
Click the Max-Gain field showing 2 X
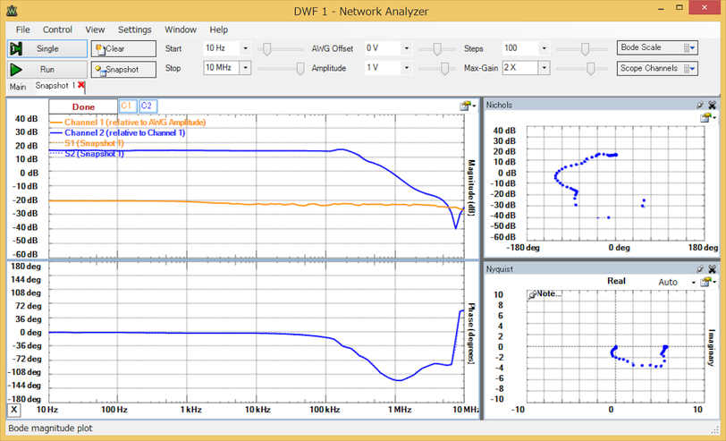[520, 68]
